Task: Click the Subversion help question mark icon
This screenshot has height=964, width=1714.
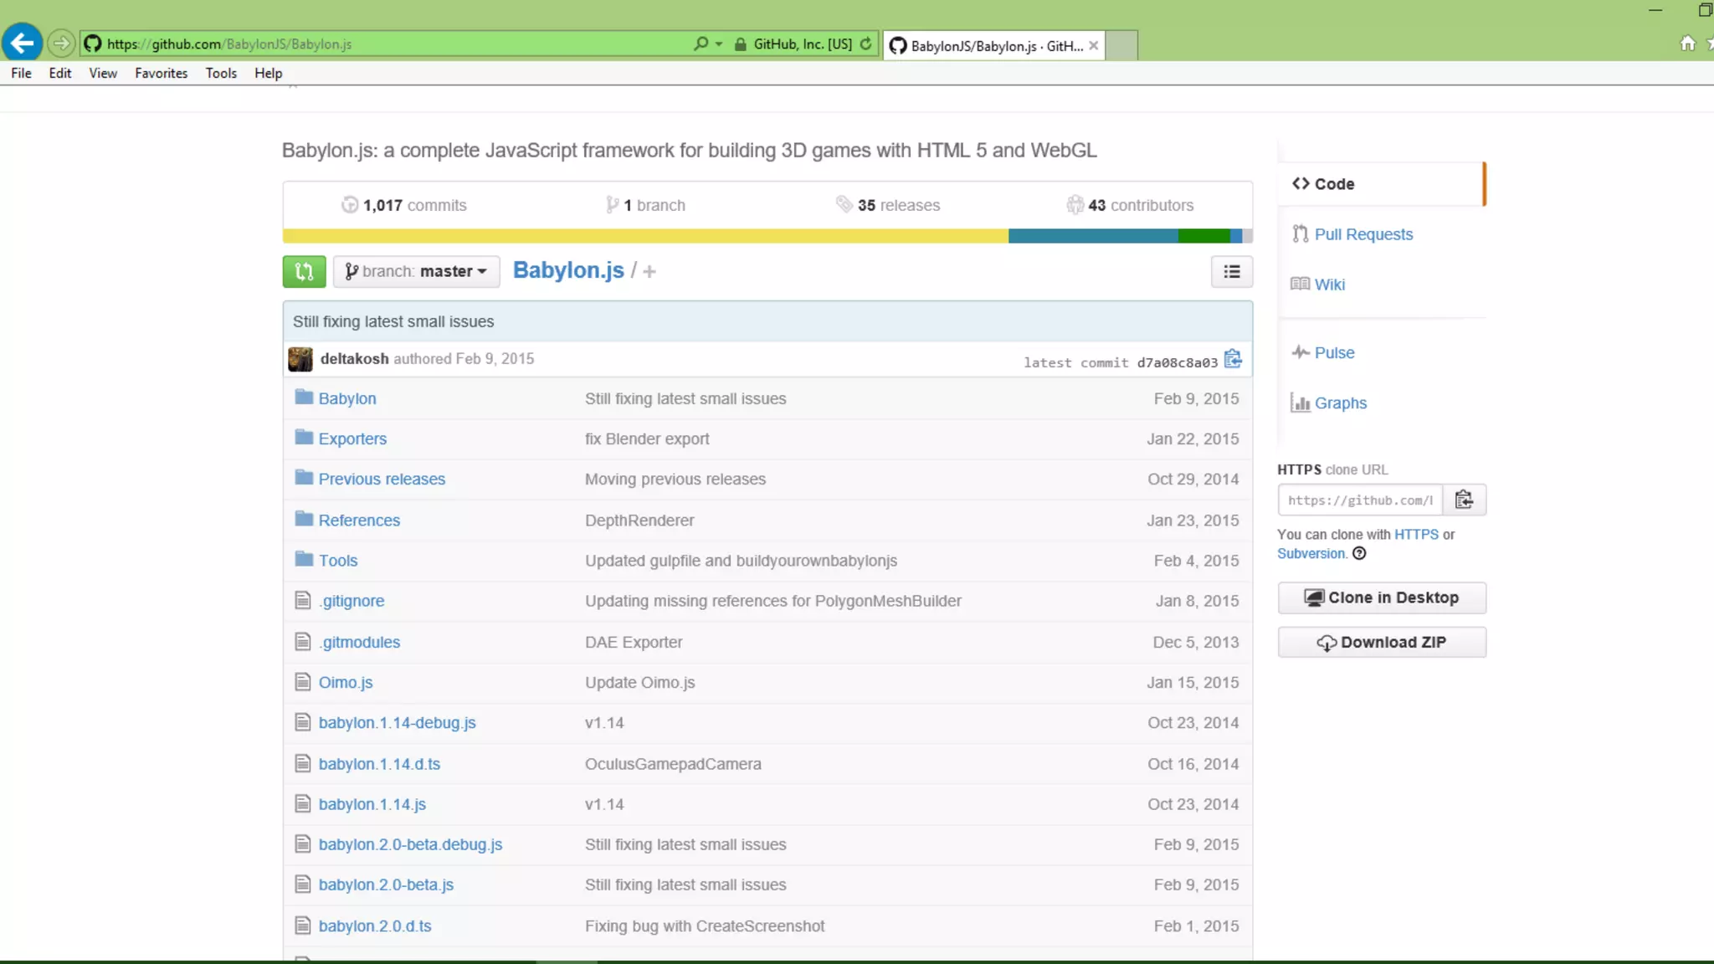Action: [1359, 553]
